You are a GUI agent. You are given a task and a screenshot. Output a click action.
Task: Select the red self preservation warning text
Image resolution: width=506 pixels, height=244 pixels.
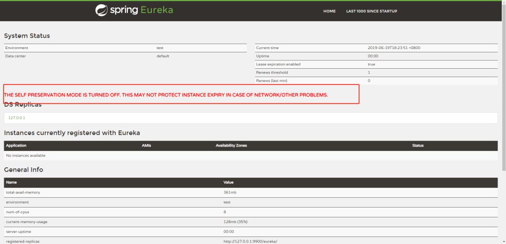(x=166, y=95)
